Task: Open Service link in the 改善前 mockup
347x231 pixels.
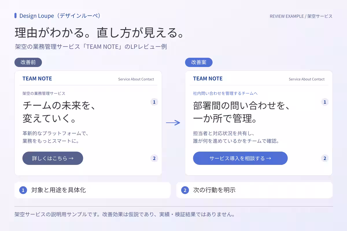Action: pyautogui.click(x=124, y=79)
